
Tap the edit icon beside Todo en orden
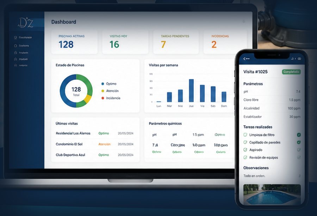pyautogui.click(x=299, y=176)
